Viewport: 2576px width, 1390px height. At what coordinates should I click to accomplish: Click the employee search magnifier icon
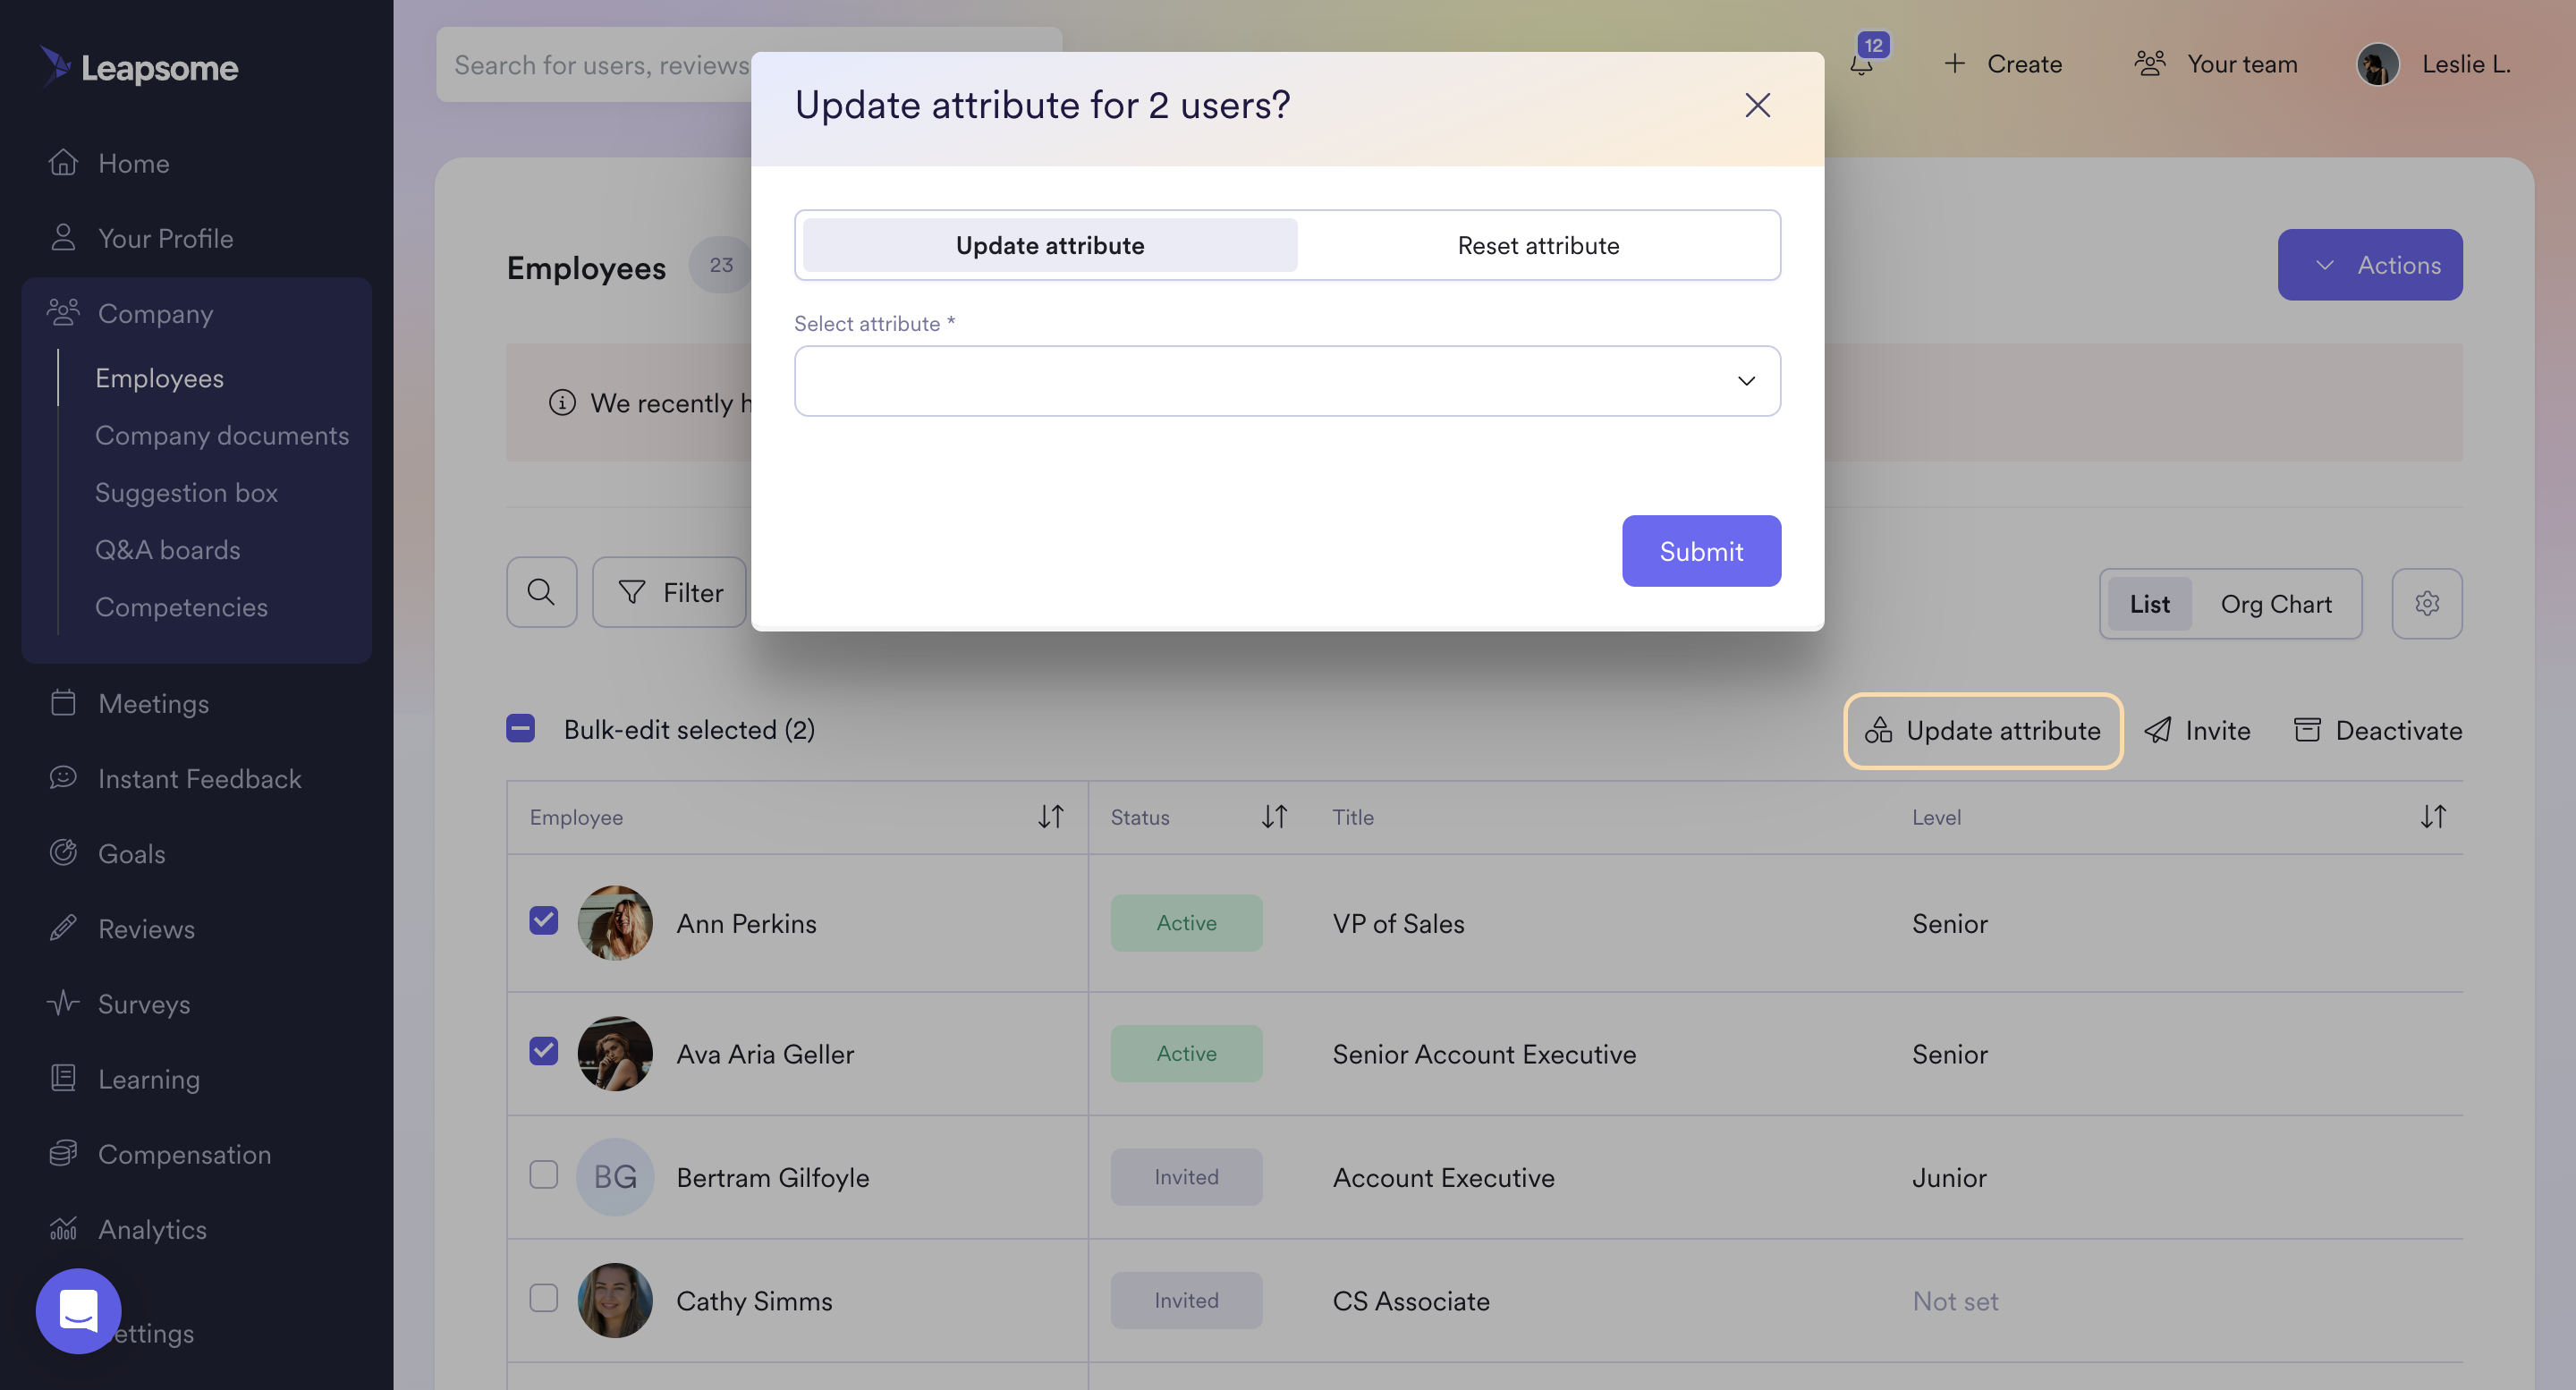pyautogui.click(x=541, y=592)
